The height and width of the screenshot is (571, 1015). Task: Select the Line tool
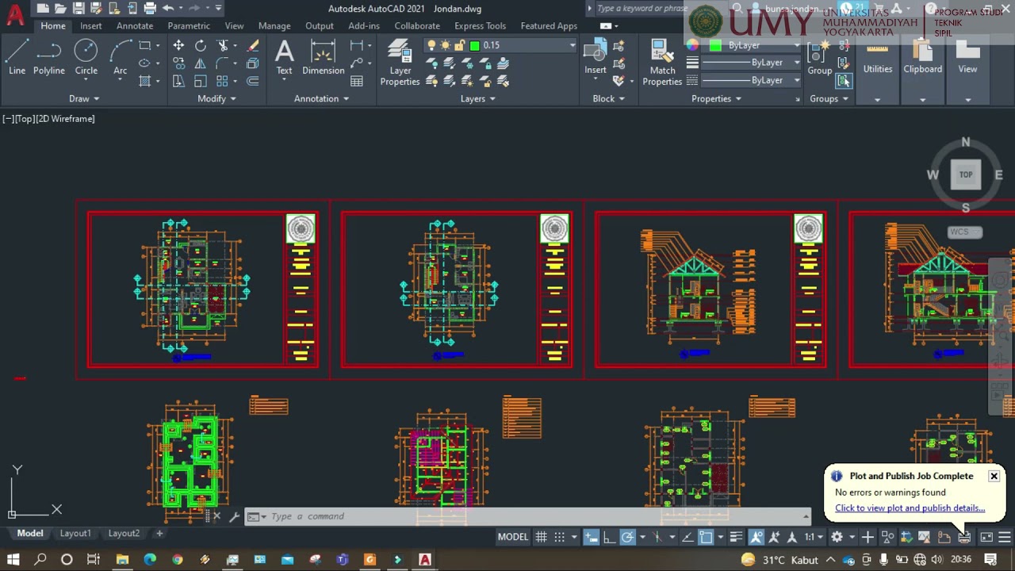pyautogui.click(x=17, y=58)
